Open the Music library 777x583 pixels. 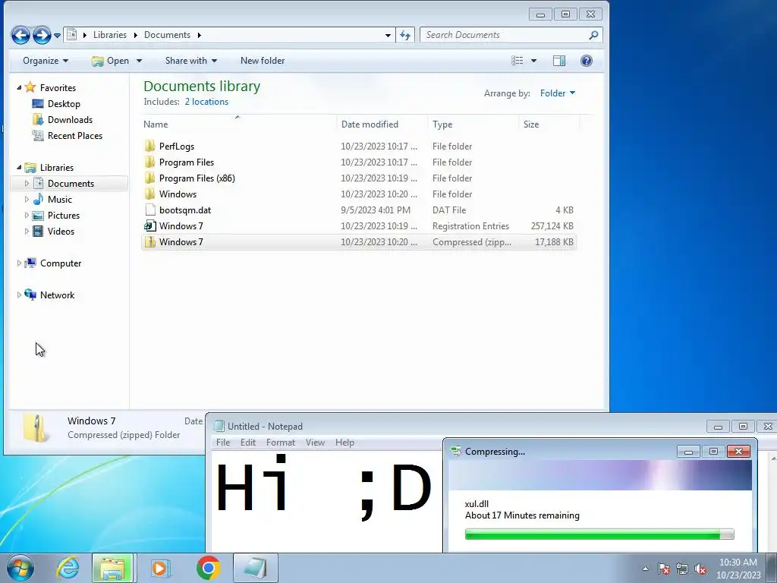click(x=59, y=200)
